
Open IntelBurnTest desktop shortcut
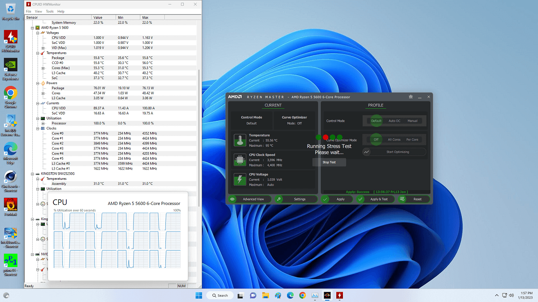click(11, 238)
